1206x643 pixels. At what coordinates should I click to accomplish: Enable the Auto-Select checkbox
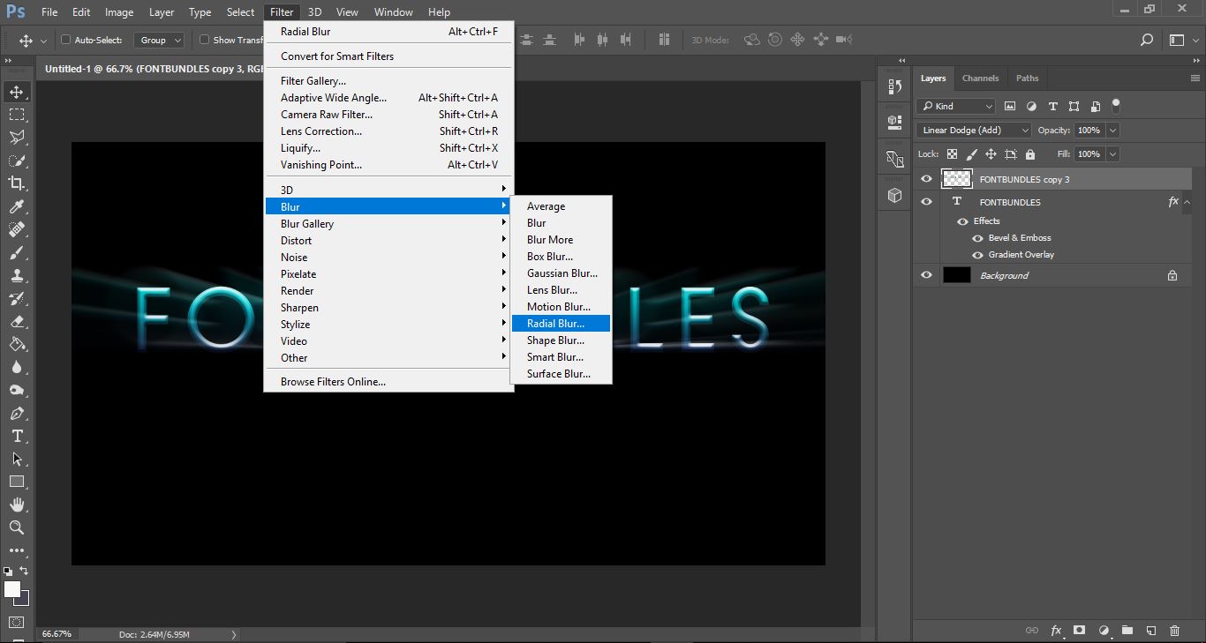point(65,40)
